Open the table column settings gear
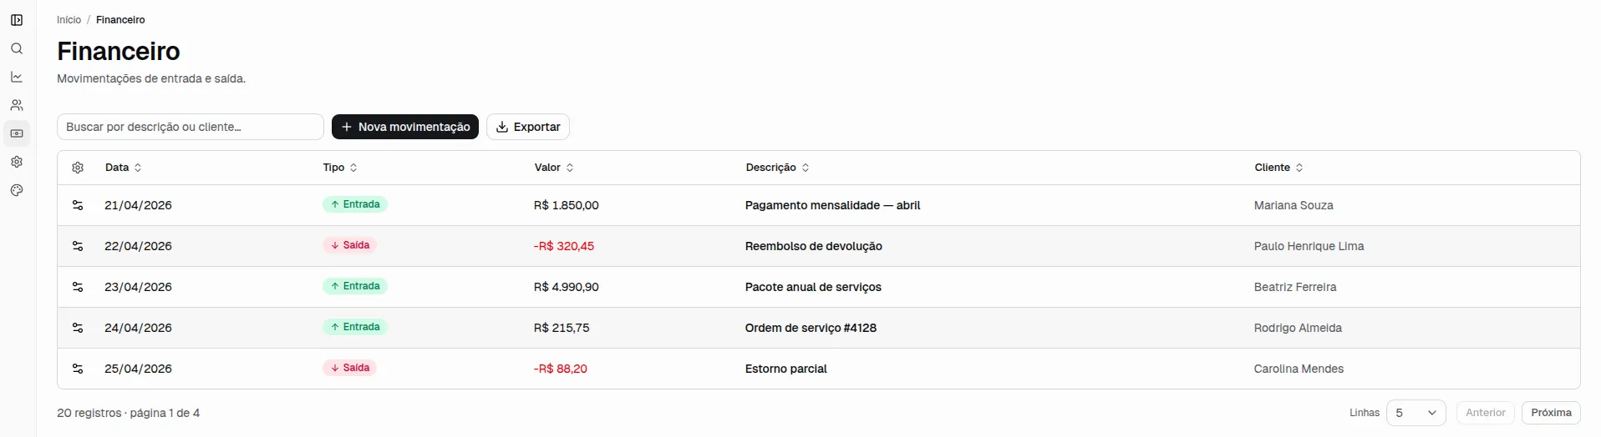The height and width of the screenshot is (437, 1601). tap(78, 168)
